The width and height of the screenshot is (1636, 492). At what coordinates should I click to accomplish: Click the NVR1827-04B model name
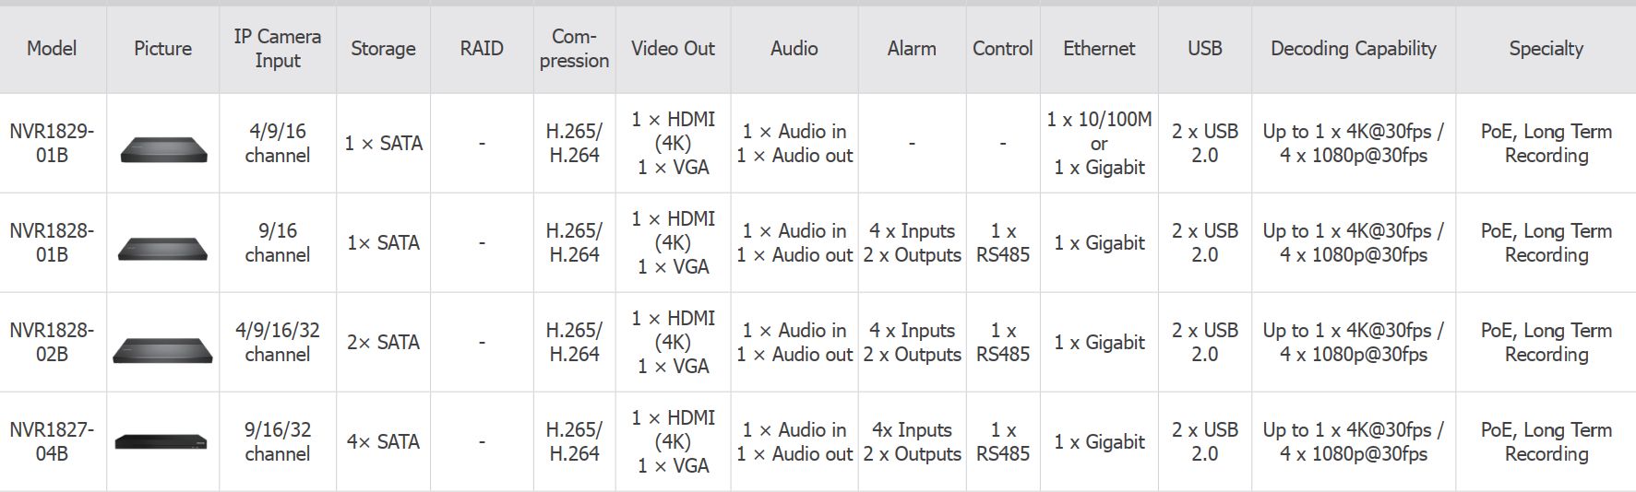(52, 441)
